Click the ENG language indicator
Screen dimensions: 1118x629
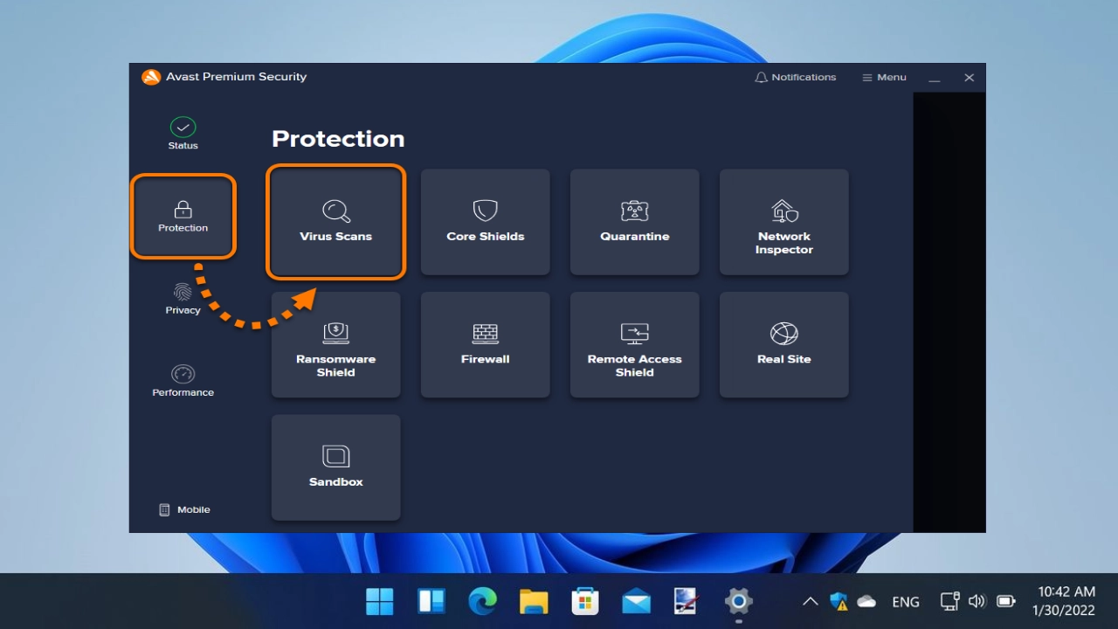pyautogui.click(x=906, y=601)
